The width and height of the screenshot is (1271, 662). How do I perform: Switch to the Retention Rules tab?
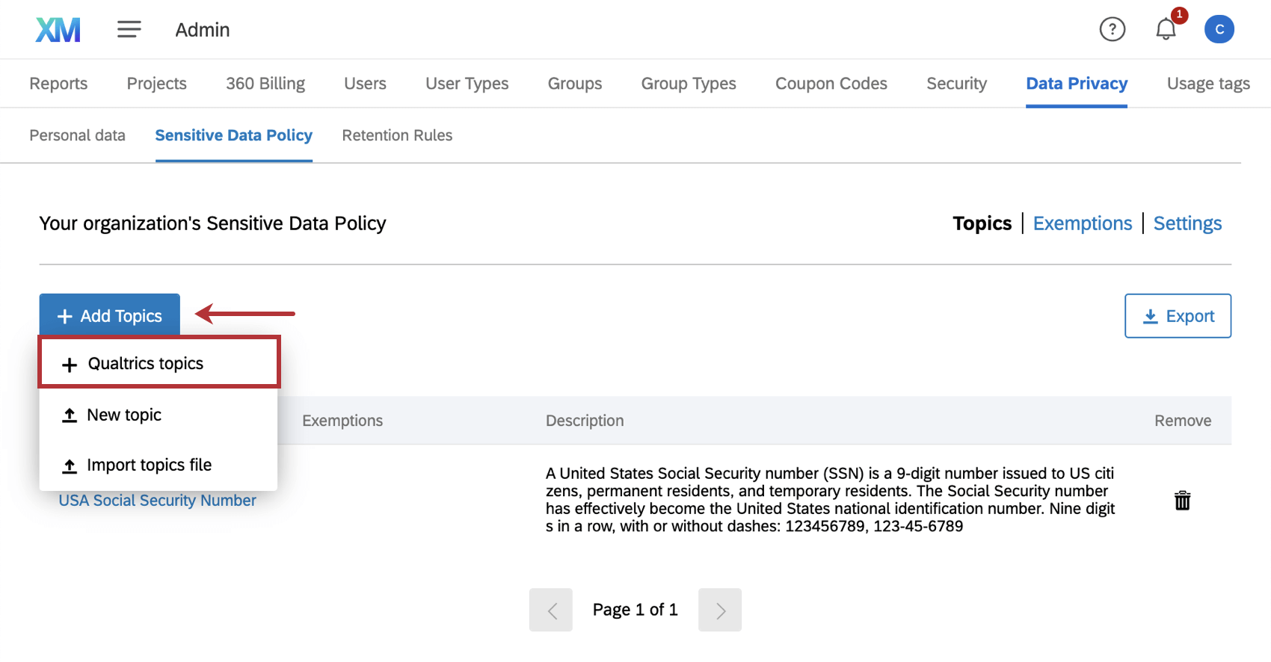[x=397, y=135]
